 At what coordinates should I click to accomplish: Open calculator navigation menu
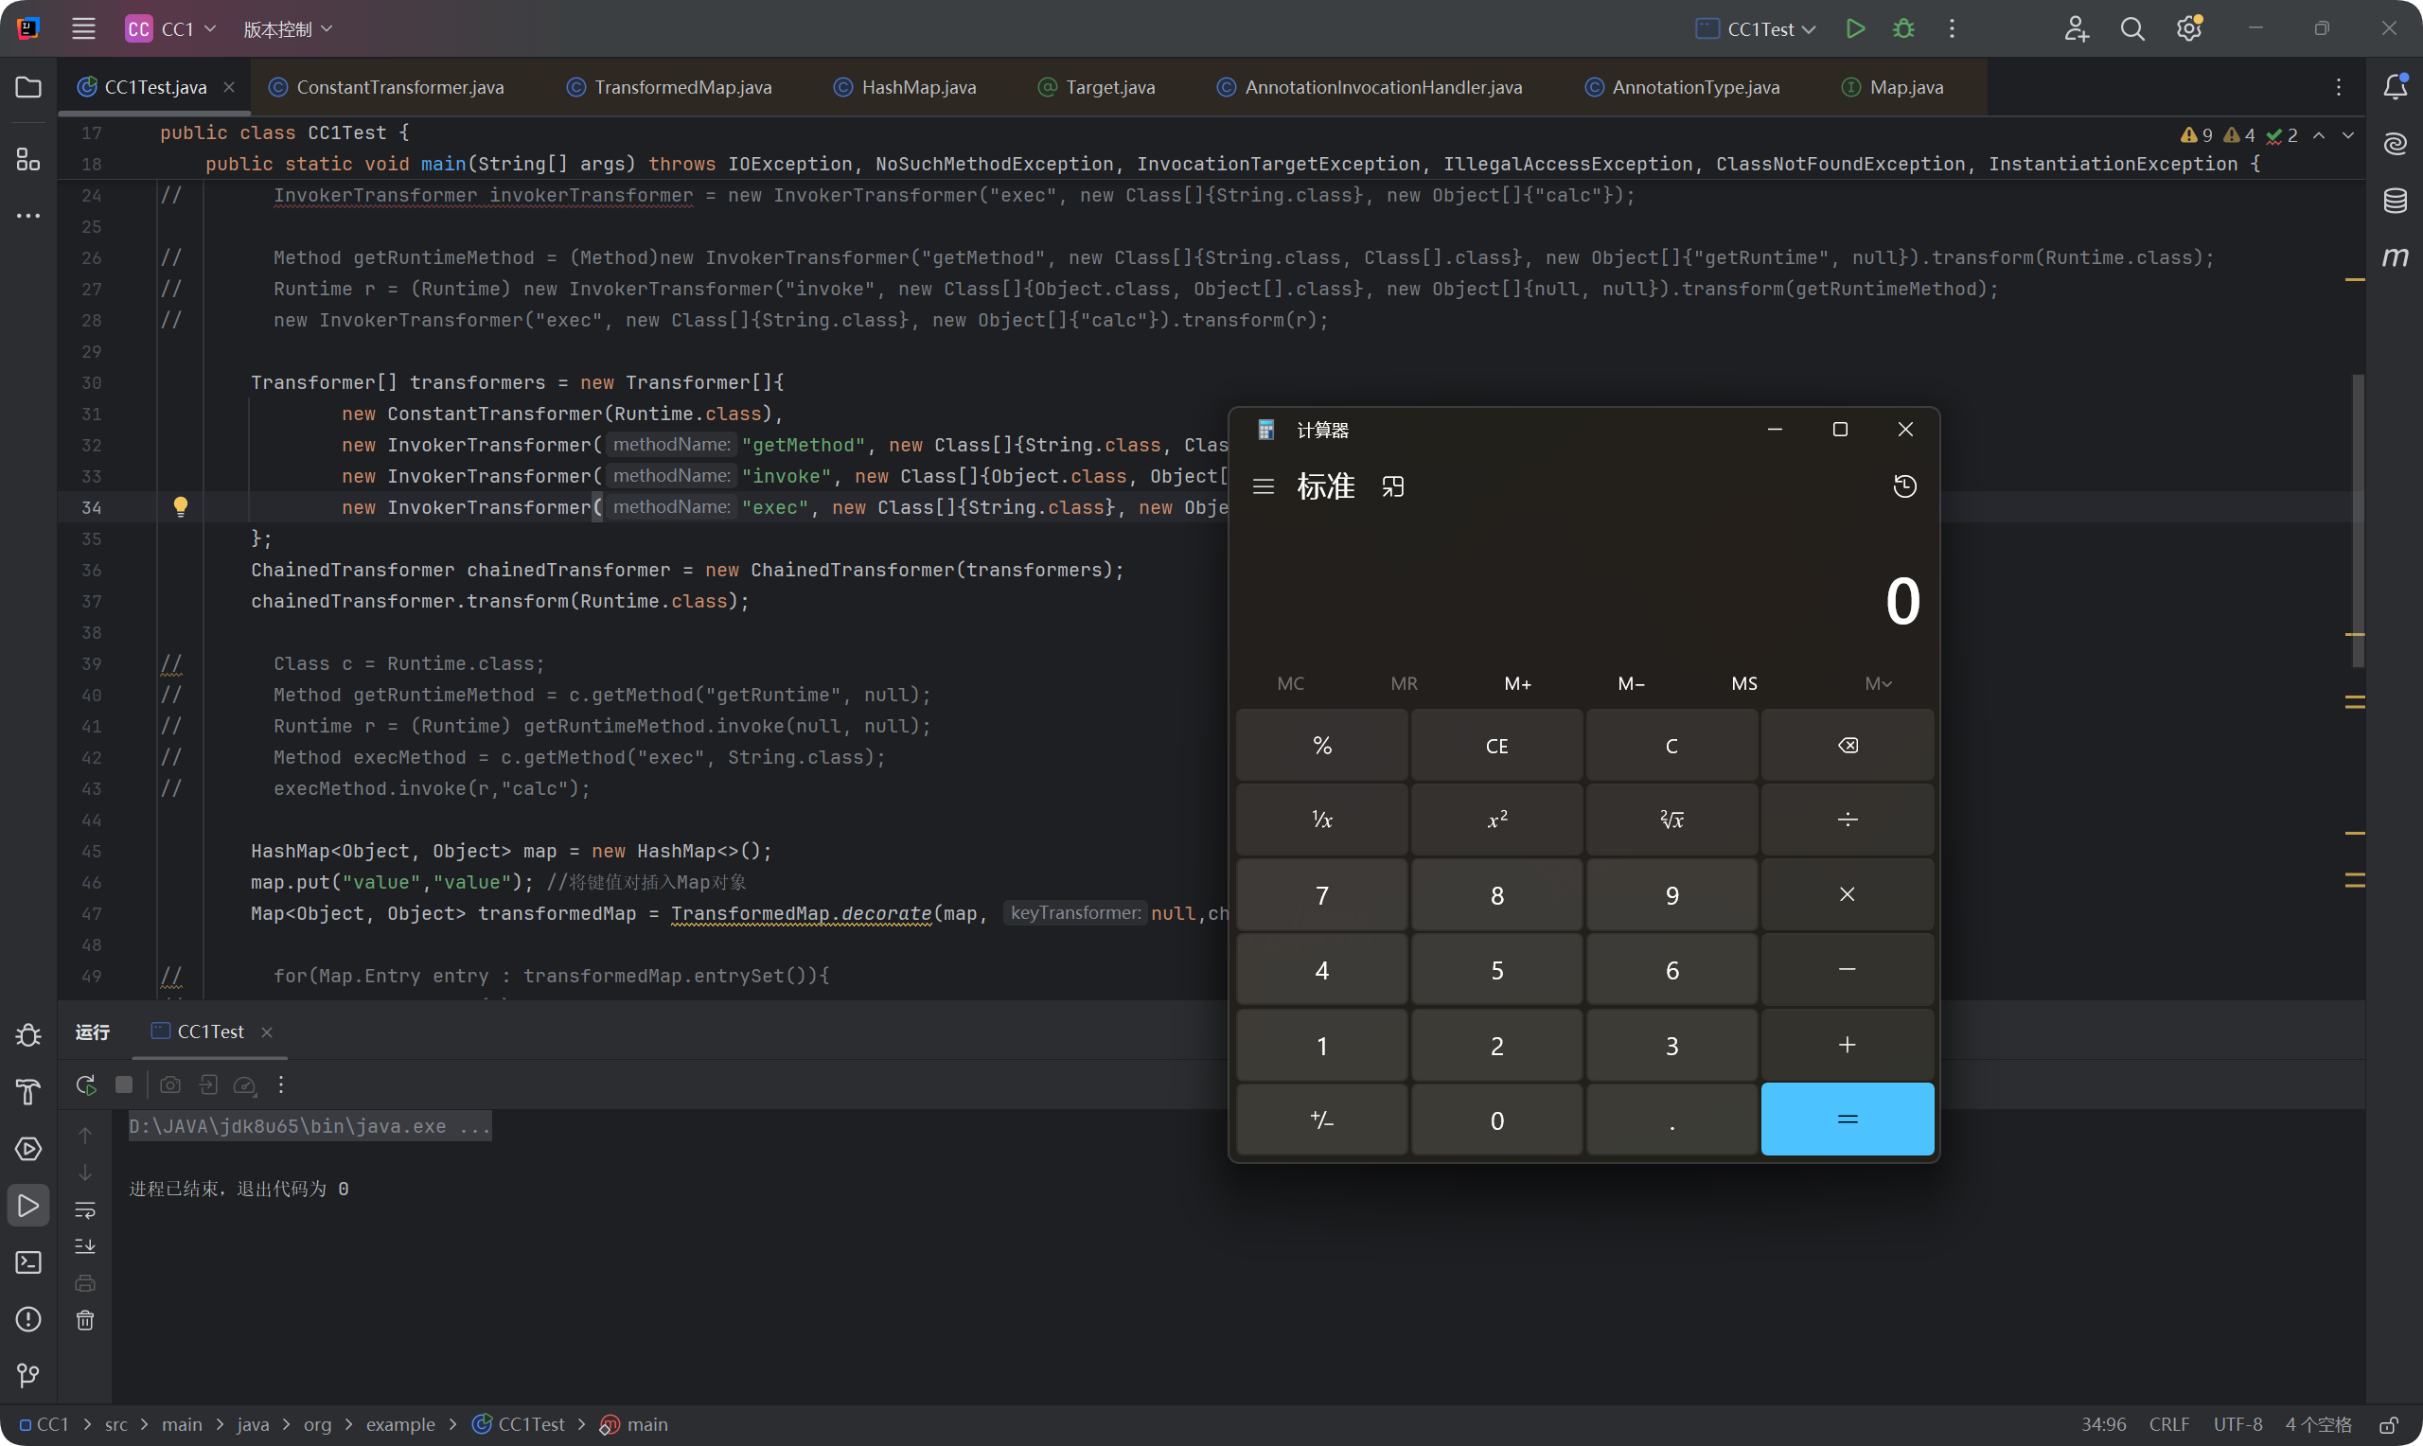(1264, 486)
